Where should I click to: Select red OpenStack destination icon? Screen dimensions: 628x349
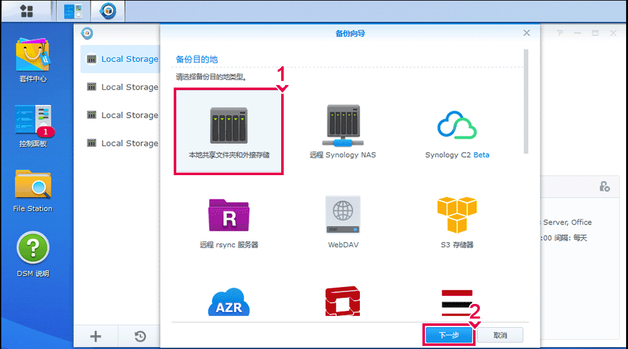[342, 301]
